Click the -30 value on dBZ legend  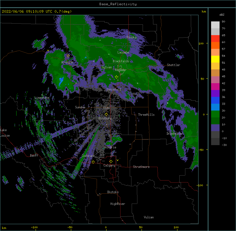point(224,145)
